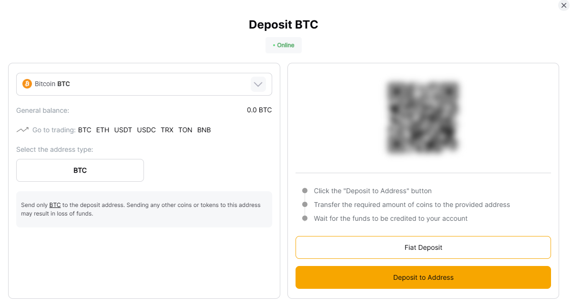Close the deposit dialog with X
This screenshot has width=572, height=305.
(564, 5)
